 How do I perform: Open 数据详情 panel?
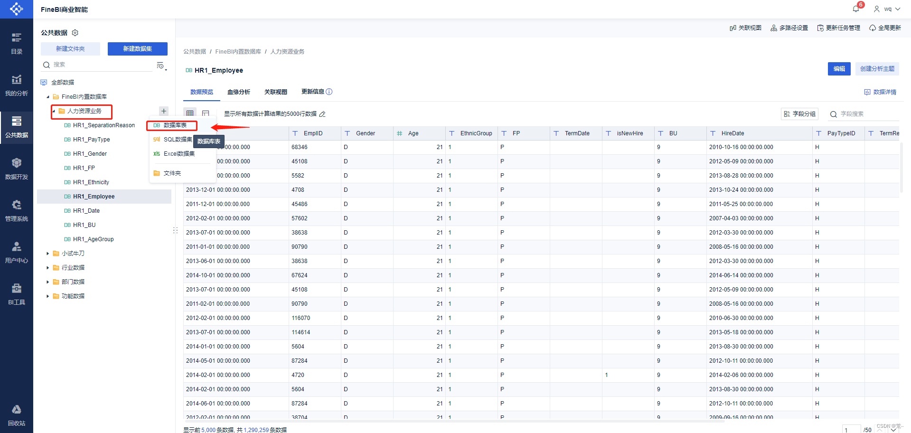pyautogui.click(x=880, y=92)
